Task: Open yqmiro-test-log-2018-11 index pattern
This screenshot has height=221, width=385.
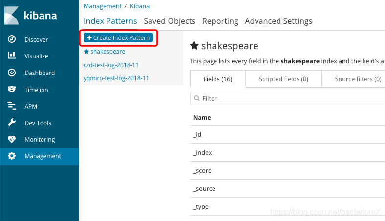Action: tap(116, 78)
